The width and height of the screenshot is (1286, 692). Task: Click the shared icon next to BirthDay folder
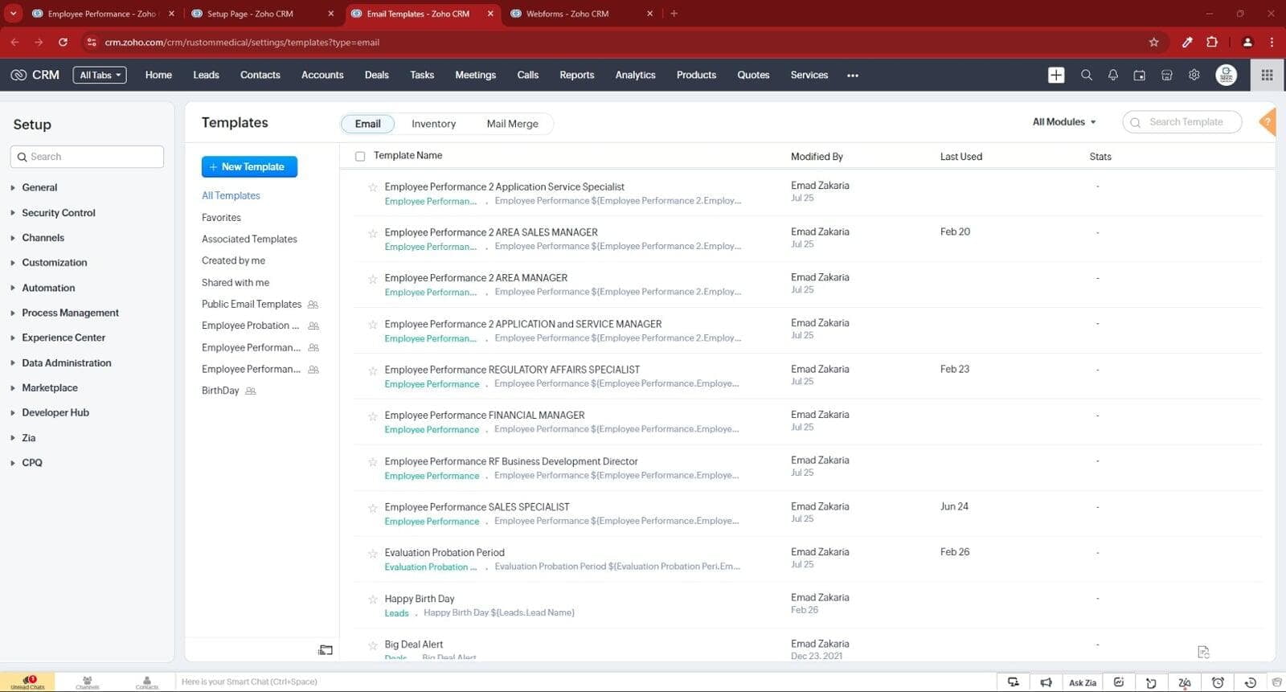251,391
